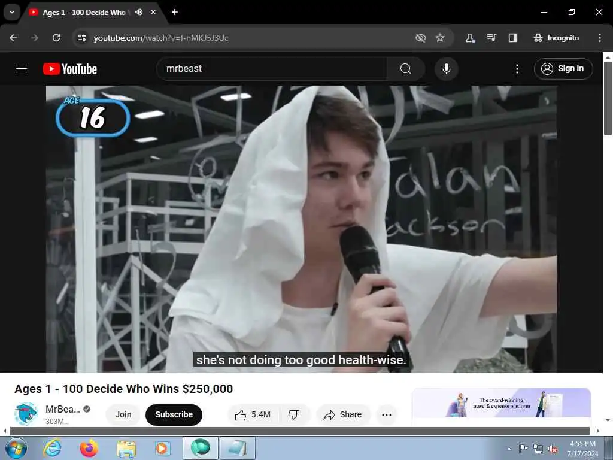Like the video with thumbs up

coord(253,414)
